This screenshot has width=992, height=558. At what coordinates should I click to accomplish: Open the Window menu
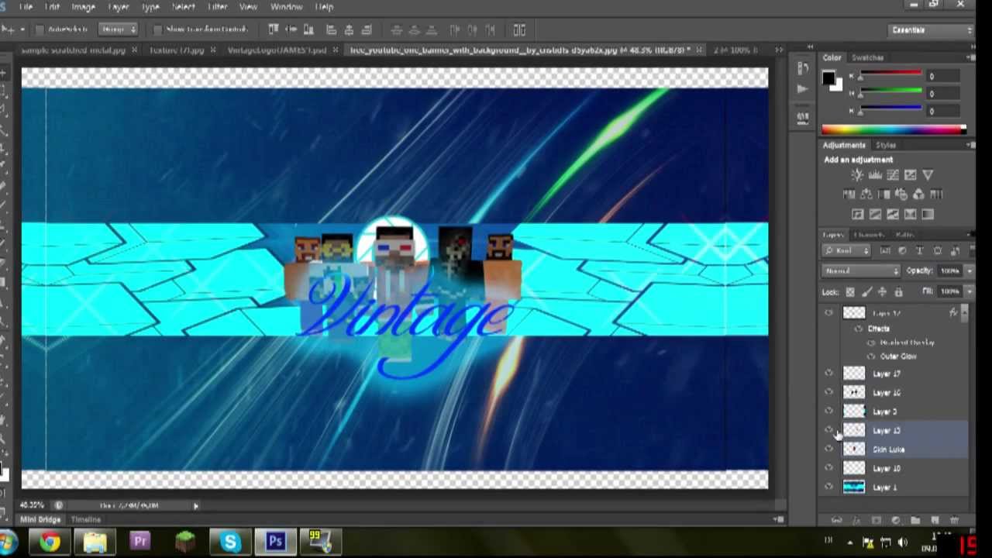coord(286,7)
